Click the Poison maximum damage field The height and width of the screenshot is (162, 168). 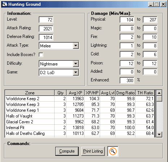pyautogui.click(x=150, y=63)
